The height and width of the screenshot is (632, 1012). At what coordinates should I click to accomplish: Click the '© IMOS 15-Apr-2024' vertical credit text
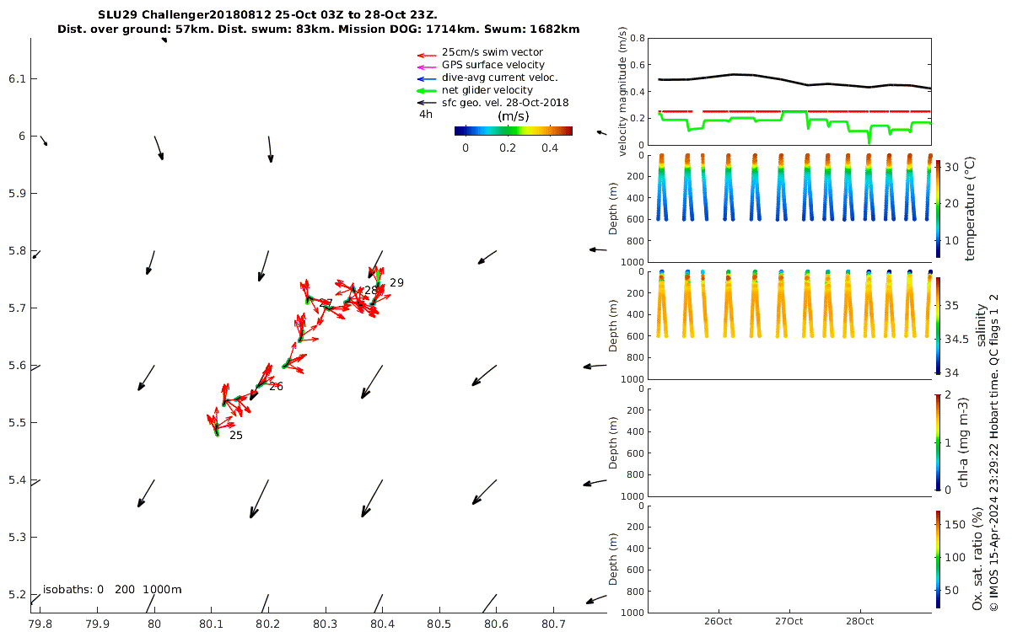(x=994, y=453)
